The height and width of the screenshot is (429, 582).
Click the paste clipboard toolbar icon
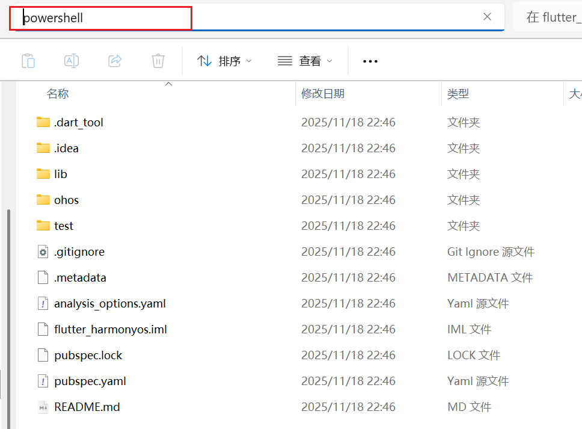coord(28,61)
